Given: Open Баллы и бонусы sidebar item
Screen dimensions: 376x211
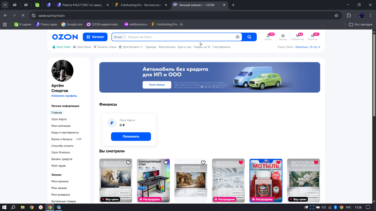Looking at the screenshot, I should point(62,139).
